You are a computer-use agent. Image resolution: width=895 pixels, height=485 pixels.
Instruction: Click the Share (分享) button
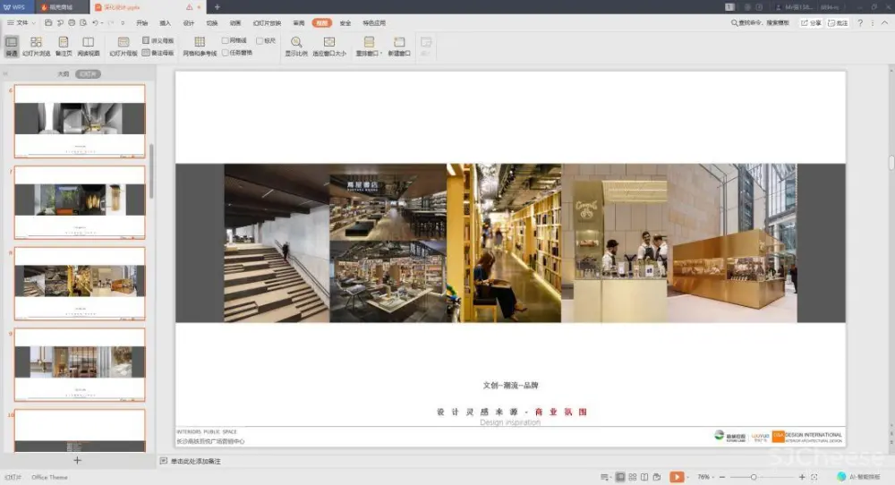(810, 22)
